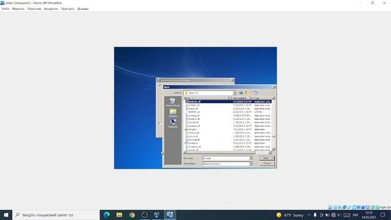
Task: Click the running VirtualBox VM taskbar icon
Action: point(170,215)
